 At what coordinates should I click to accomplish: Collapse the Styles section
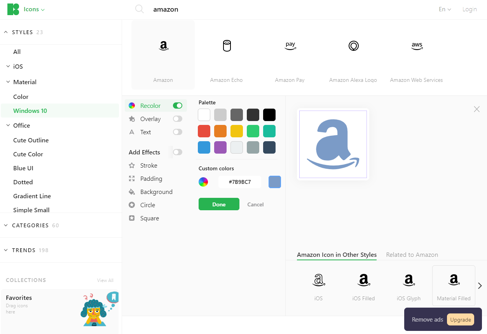click(6, 32)
